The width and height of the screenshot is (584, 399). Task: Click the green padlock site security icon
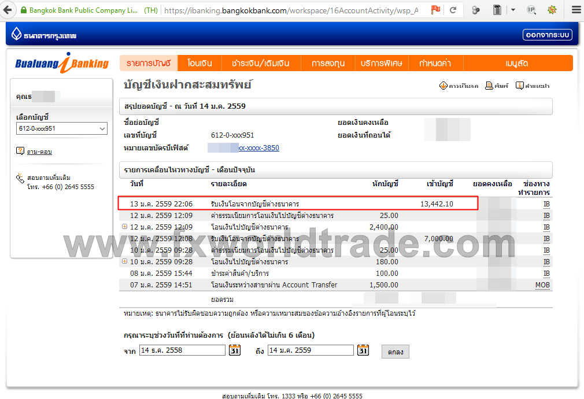(24, 10)
